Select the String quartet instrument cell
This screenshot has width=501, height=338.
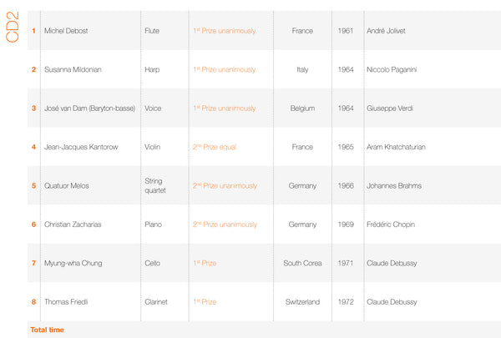(154, 185)
